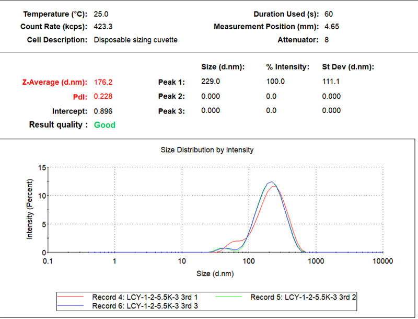Click the '% Intensity:' column header
The image size is (418, 319).
287,67
